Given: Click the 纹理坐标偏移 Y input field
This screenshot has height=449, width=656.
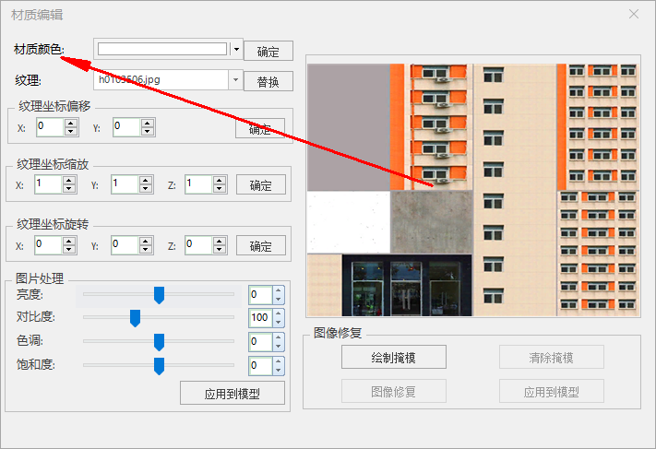Looking at the screenshot, I should (x=126, y=127).
